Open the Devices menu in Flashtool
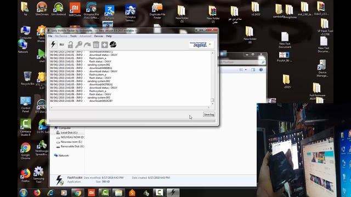 click(99, 36)
